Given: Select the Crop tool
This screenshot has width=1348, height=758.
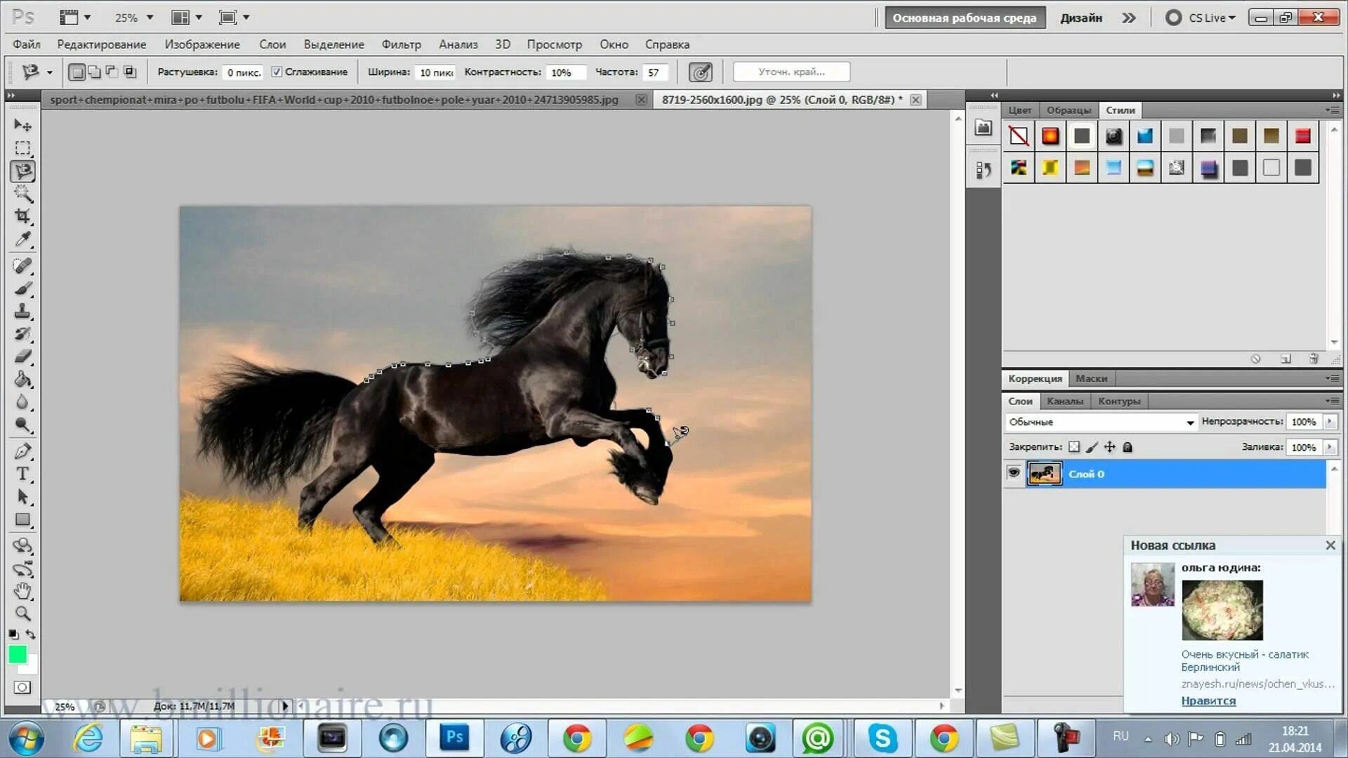Looking at the screenshot, I should pyautogui.click(x=22, y=216).
